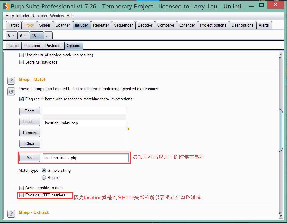Toggle Exclude HTTP headers checkbox
Image resolution: width=287 pixels, height=223 pixels.
(x=21, y=195)
